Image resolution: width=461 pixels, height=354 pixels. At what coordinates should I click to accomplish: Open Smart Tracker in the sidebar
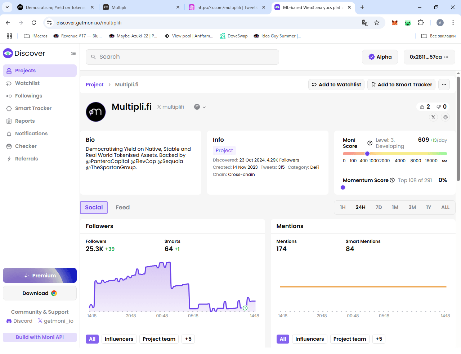pyautogui.click(x=40, y=108)
